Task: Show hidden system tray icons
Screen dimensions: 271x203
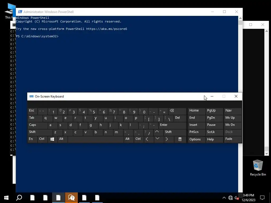Action: point(224,198)
